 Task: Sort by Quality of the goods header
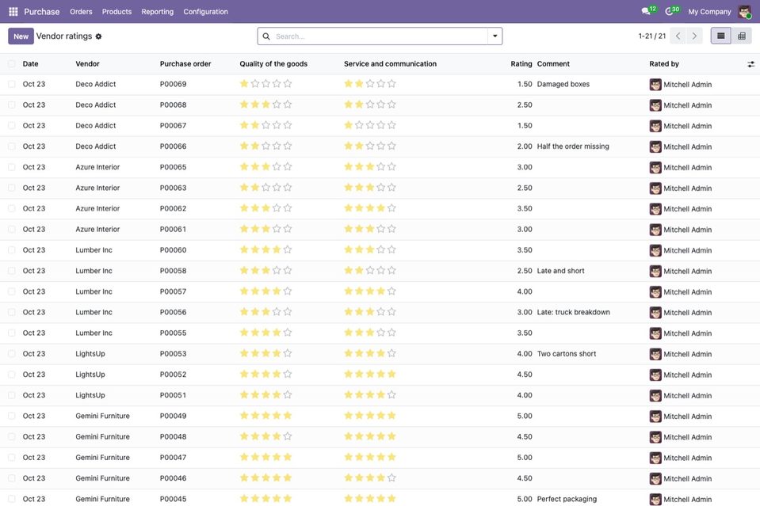click(x=273, y=64)
